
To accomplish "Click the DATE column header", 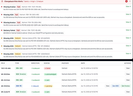I will [83, 63].
